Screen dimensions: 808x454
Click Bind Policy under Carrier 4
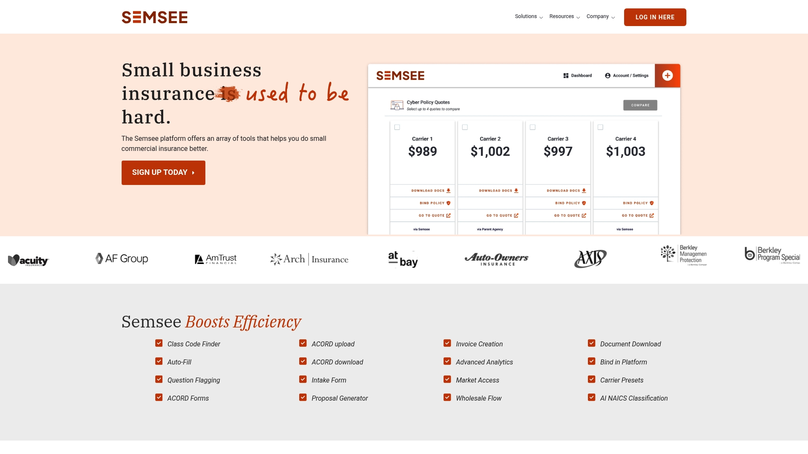(x=638, y=203)
